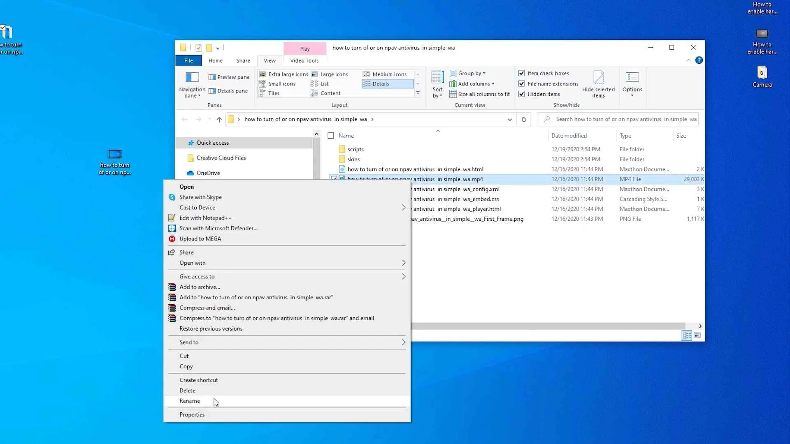
Task: Click the horizontal scrollbar right arrow
Action: click(700, 326)
